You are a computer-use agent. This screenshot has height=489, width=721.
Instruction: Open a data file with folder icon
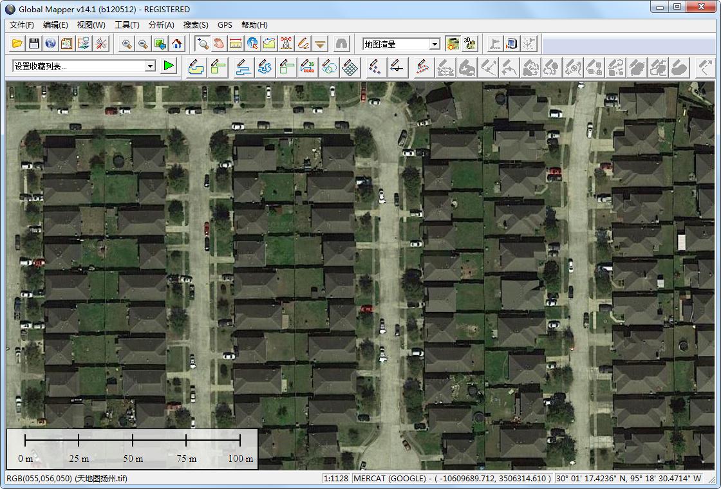click(x=17, y=44)
